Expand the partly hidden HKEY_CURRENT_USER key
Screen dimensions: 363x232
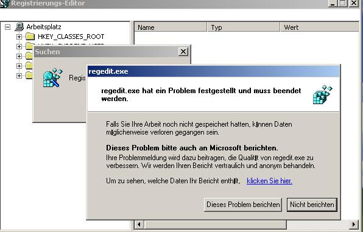(19, 46)
